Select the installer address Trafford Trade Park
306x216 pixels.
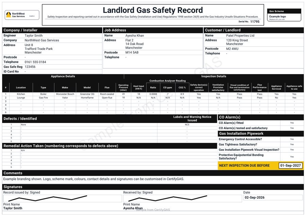(39, 49)
